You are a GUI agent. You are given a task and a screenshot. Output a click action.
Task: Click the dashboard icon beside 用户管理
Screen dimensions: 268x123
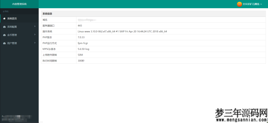[4, 43]
